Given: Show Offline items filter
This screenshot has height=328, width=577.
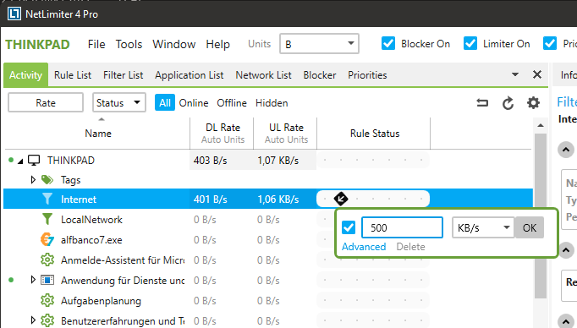Looking at the screenshot, I should click(232, 103).
